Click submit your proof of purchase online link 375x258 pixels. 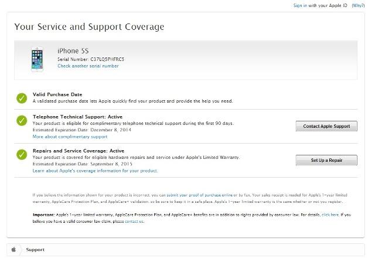point(199,195)
